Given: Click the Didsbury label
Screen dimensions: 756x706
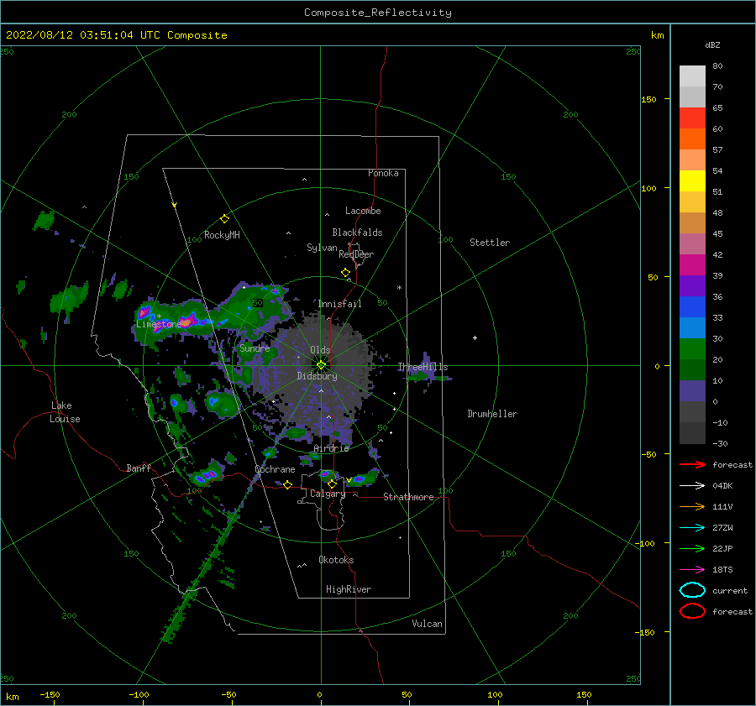Looking at the screenshot, I should [318, 376].
